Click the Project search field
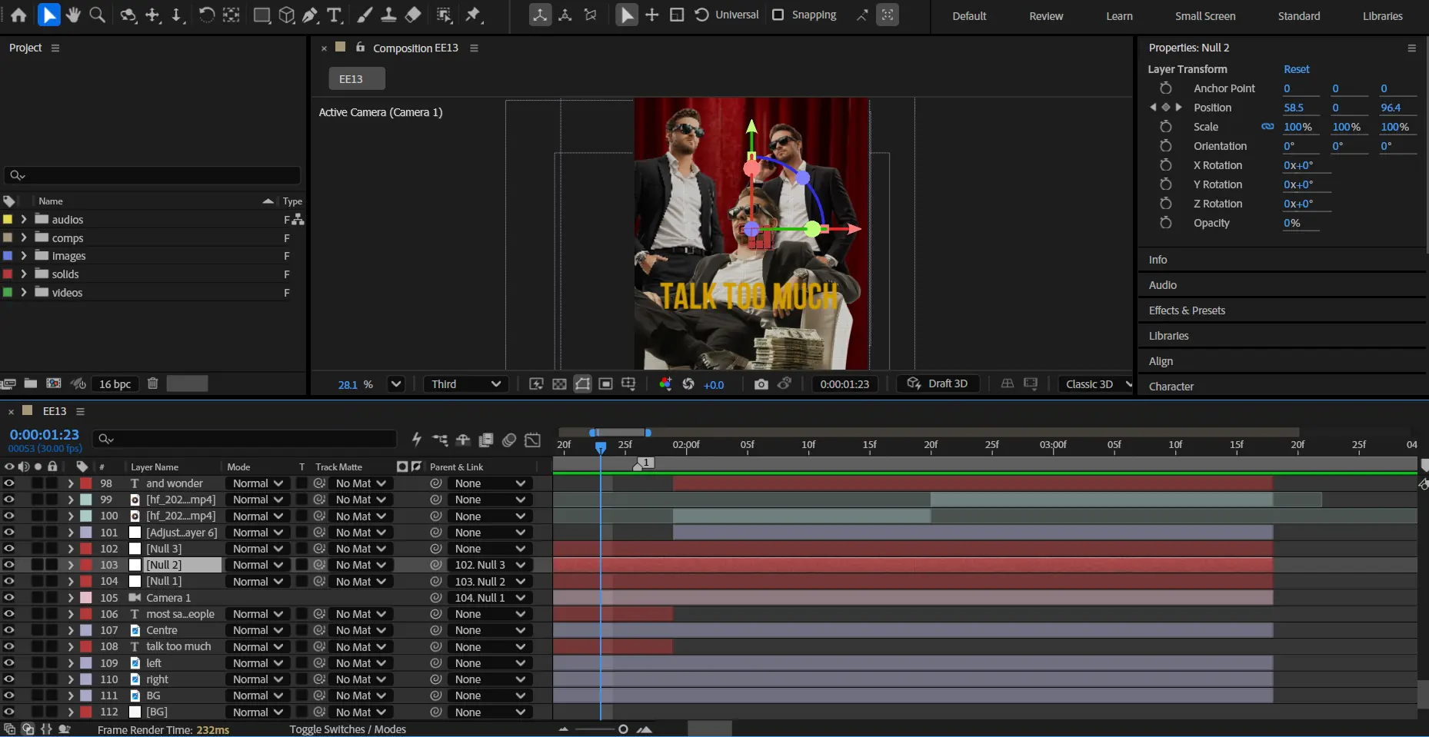 point(152,175)
